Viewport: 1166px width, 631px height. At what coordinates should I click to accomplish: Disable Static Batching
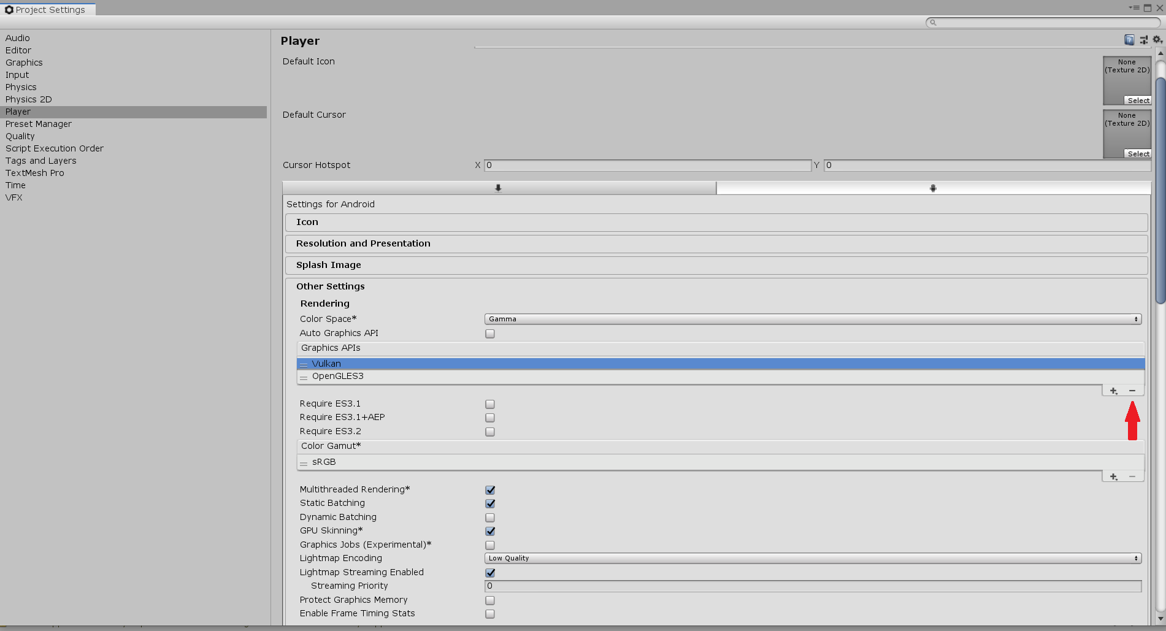point(489,503)
